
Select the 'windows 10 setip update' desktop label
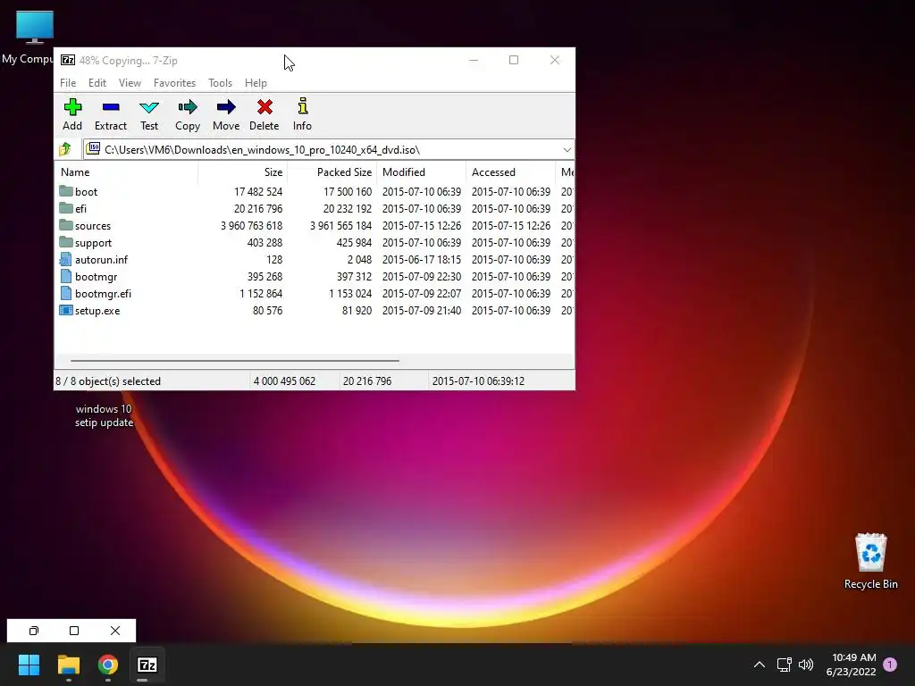(x=104, y=415)
